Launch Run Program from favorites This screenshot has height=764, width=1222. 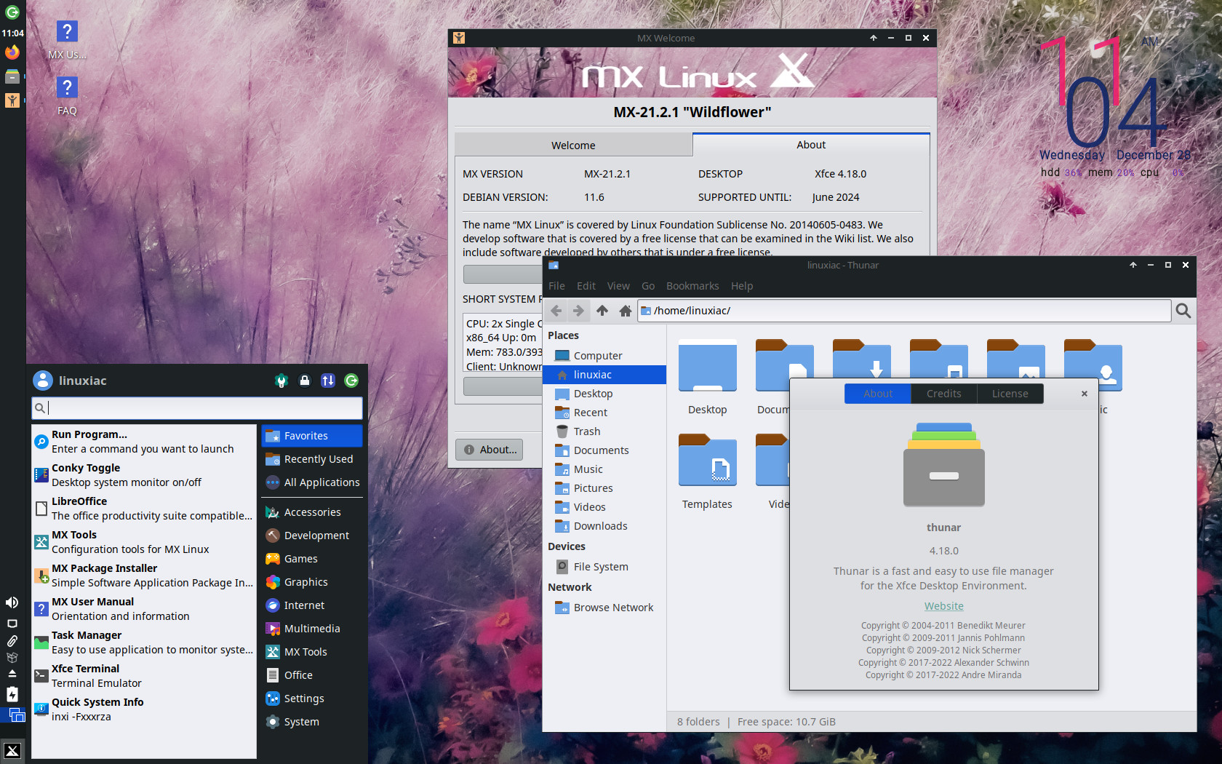pyautogui.click(x=144, y=442)
